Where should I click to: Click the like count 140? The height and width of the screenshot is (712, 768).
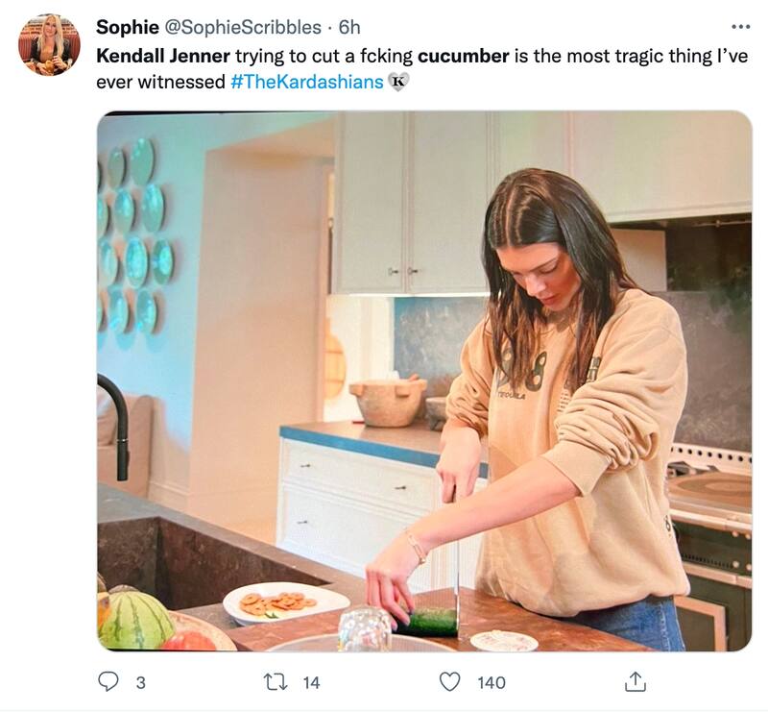pos(491,682)
